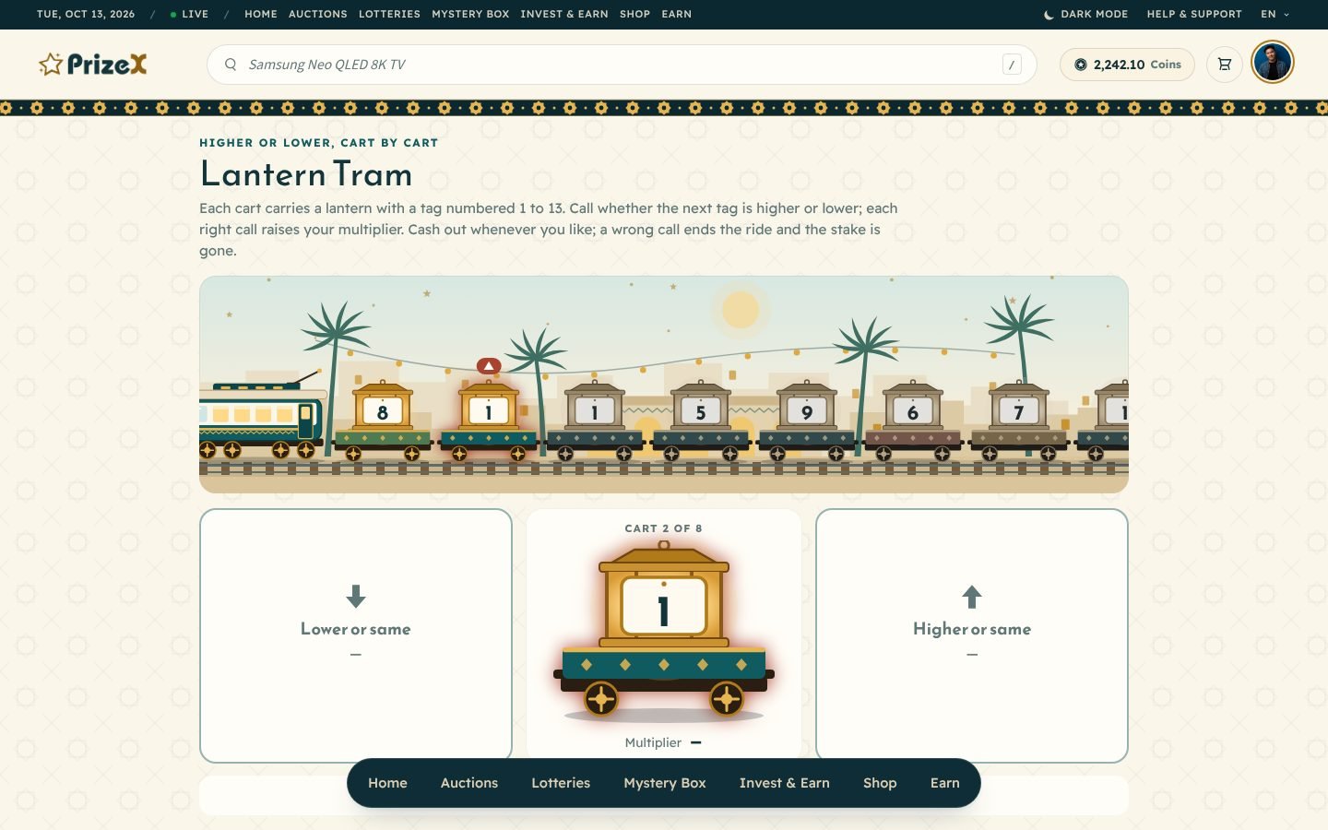Viewport: 1328px width, 830px height.
Task: Select Invest & Earn in floating bottom nav
Action: coord(785,783)
